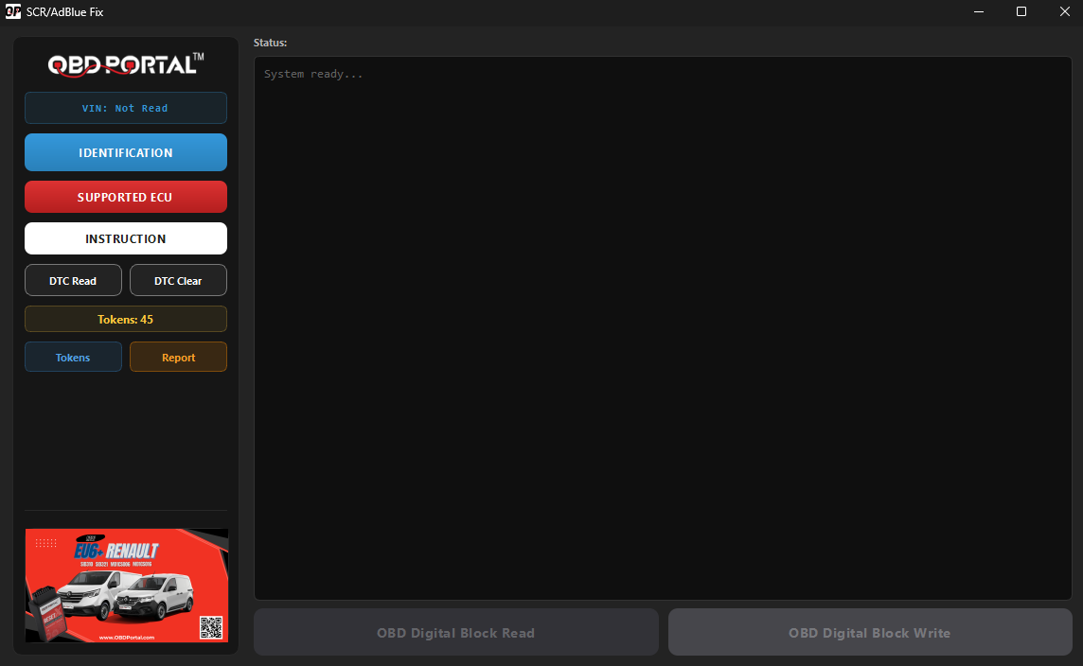Click the QR code in the banner
Image resolution: width=1083 pixels, height=666 pixels.
[x=210, y=627]
